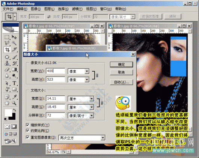
Task: Expand the 两次立方 resampling dropdown
Action: pyautogui.click(x=103, y=138)
